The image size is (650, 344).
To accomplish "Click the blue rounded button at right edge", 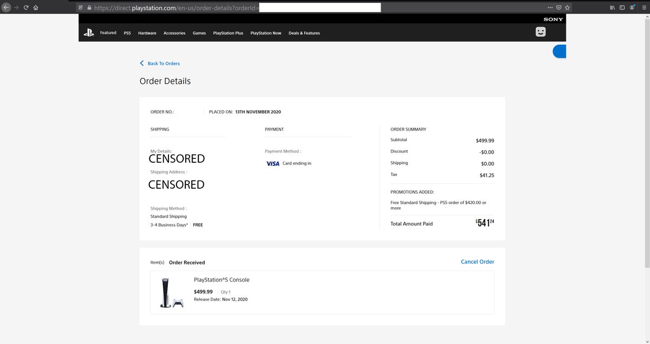I will tap(559, 51).
